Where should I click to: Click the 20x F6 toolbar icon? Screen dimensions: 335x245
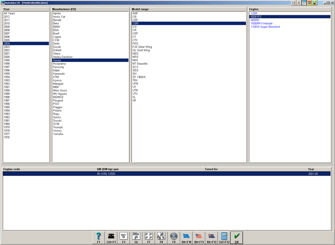click(136, 237)
